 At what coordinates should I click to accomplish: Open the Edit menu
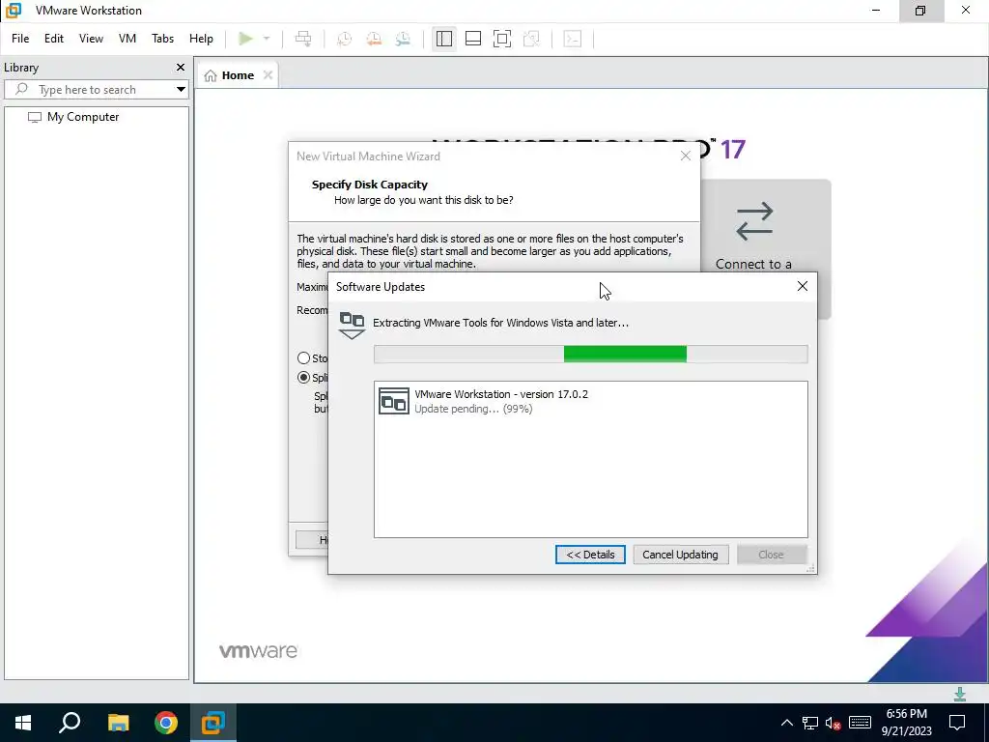point(54,39)
